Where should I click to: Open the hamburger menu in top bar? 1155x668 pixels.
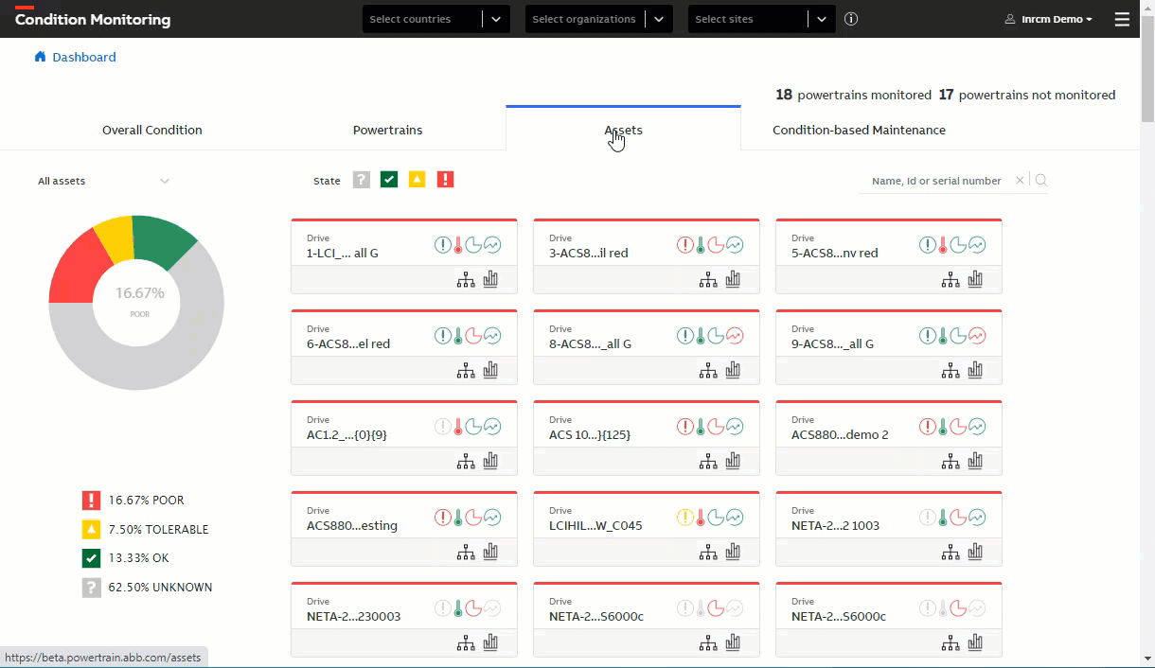tap(1122, 19)
